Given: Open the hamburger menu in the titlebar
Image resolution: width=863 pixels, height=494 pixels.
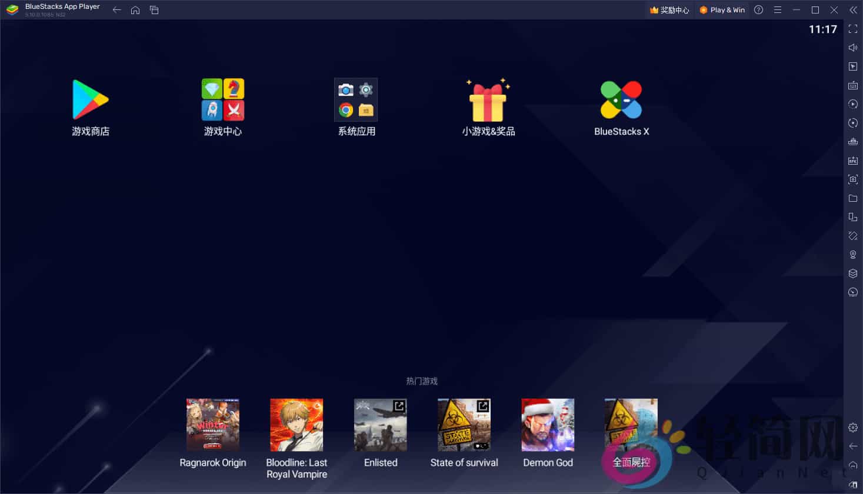Looking at the screenshot, I should (x=778, y=10).
